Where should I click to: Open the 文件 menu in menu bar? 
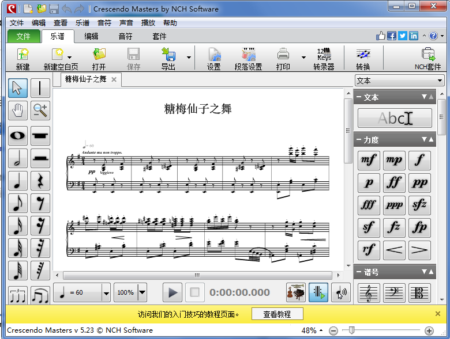[17, 23]
